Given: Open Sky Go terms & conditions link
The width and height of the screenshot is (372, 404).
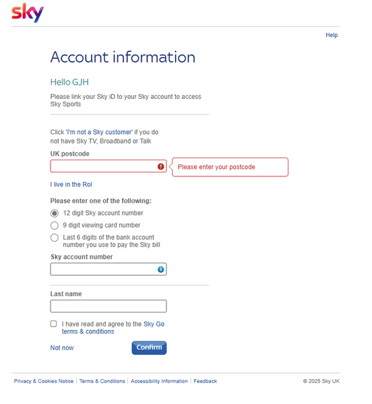Looking at the screenshot, I should (x=113, y=328).
